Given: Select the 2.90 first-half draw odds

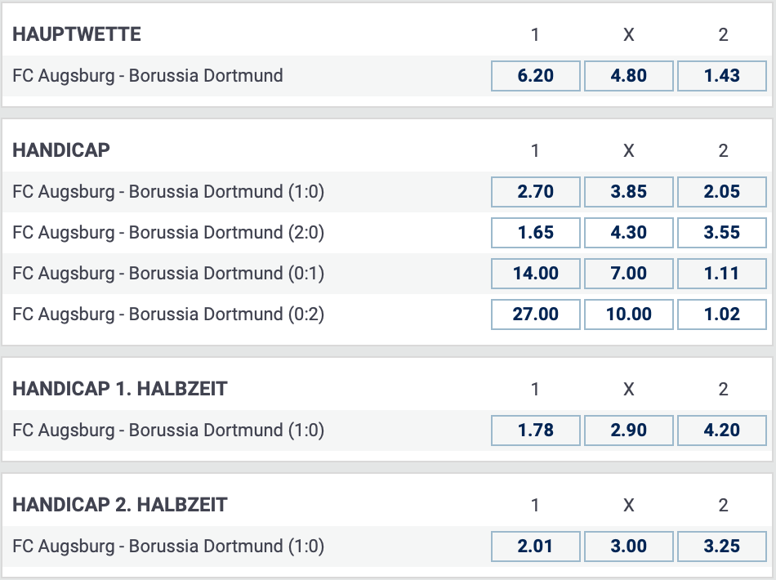Looking at the screenshot, I should point(628,431).
